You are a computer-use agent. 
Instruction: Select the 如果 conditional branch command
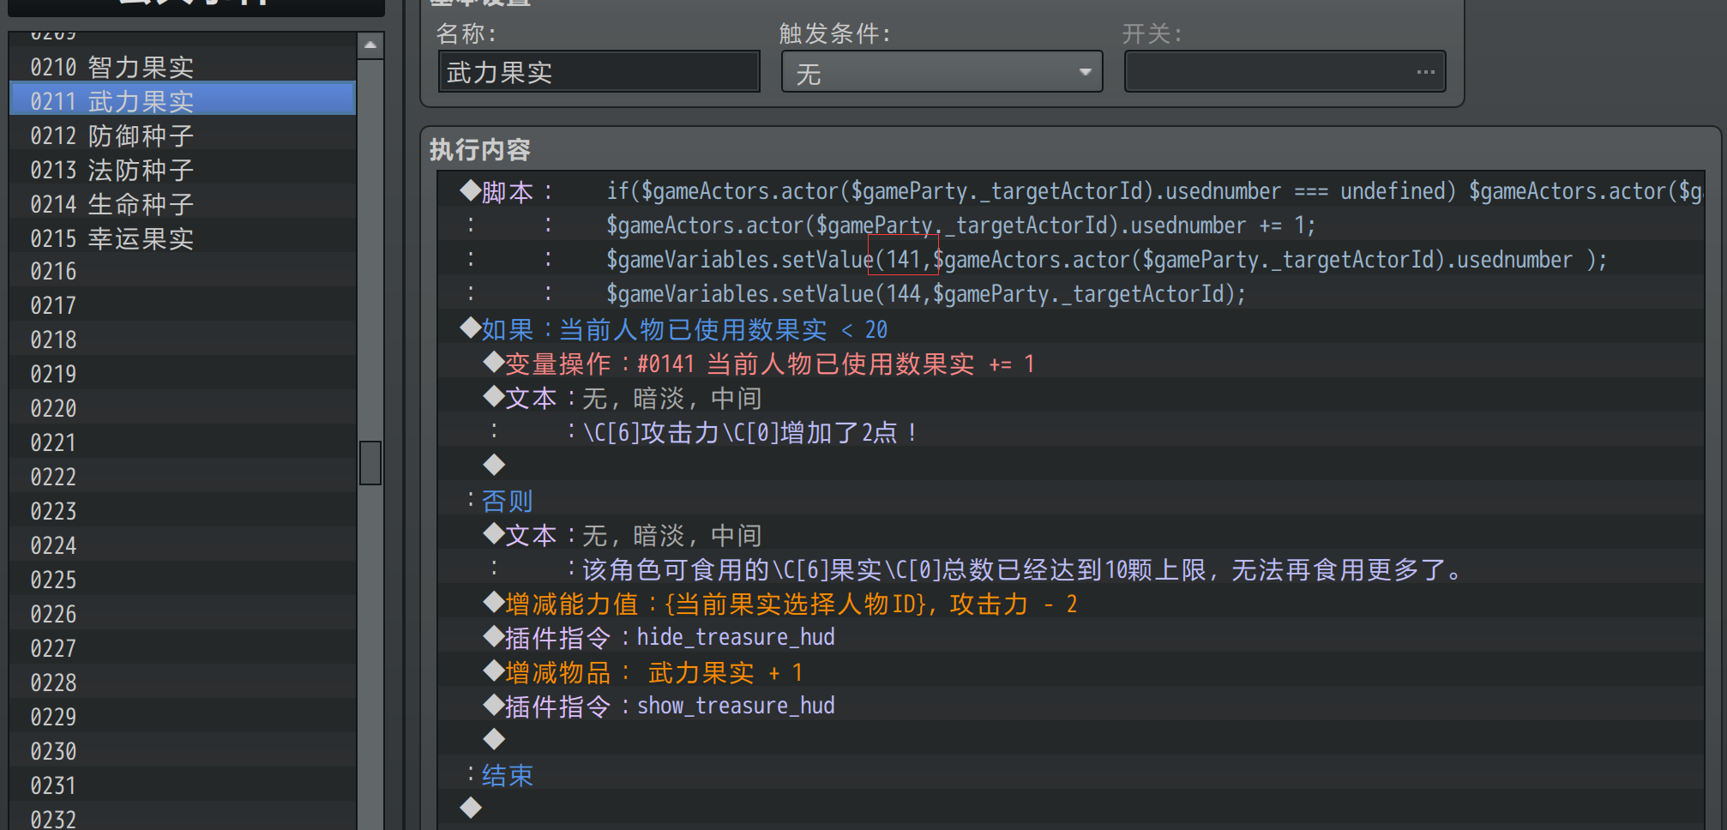[x=1070, y=329]
